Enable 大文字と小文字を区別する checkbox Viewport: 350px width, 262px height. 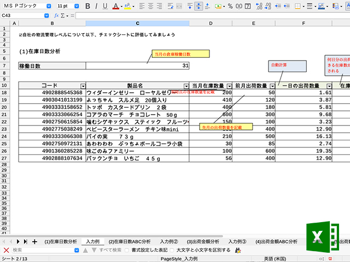(172, 250)
